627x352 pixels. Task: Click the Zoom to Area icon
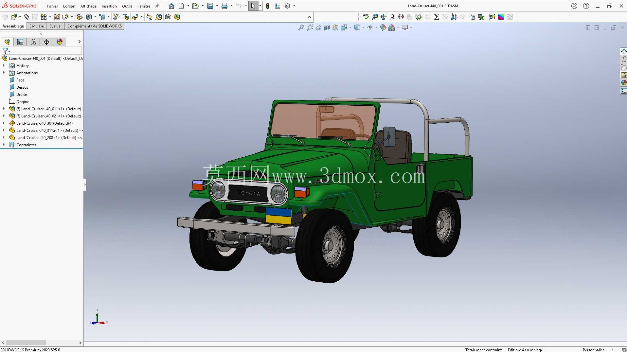coord(310,28)
